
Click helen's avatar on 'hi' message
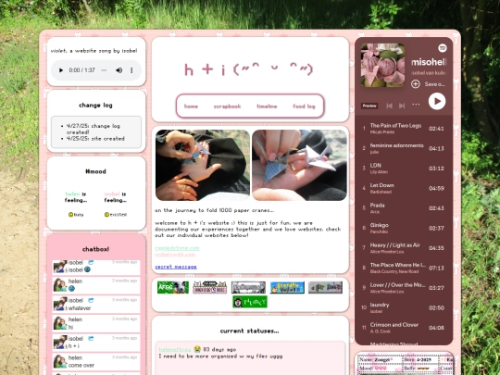pos(60,323)
